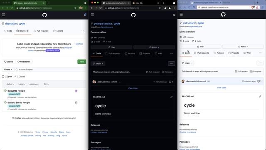
Task: Click GitHub logo in right instructoror window
Action: [x=223, y=15]
